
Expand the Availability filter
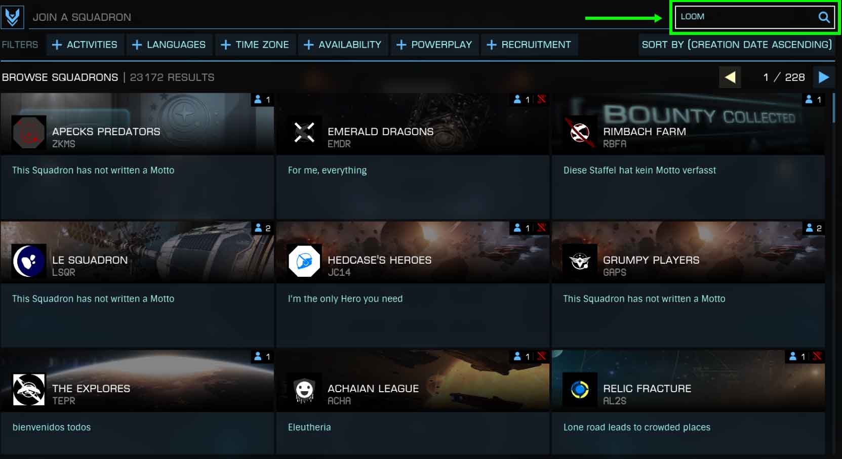(342, 45)
